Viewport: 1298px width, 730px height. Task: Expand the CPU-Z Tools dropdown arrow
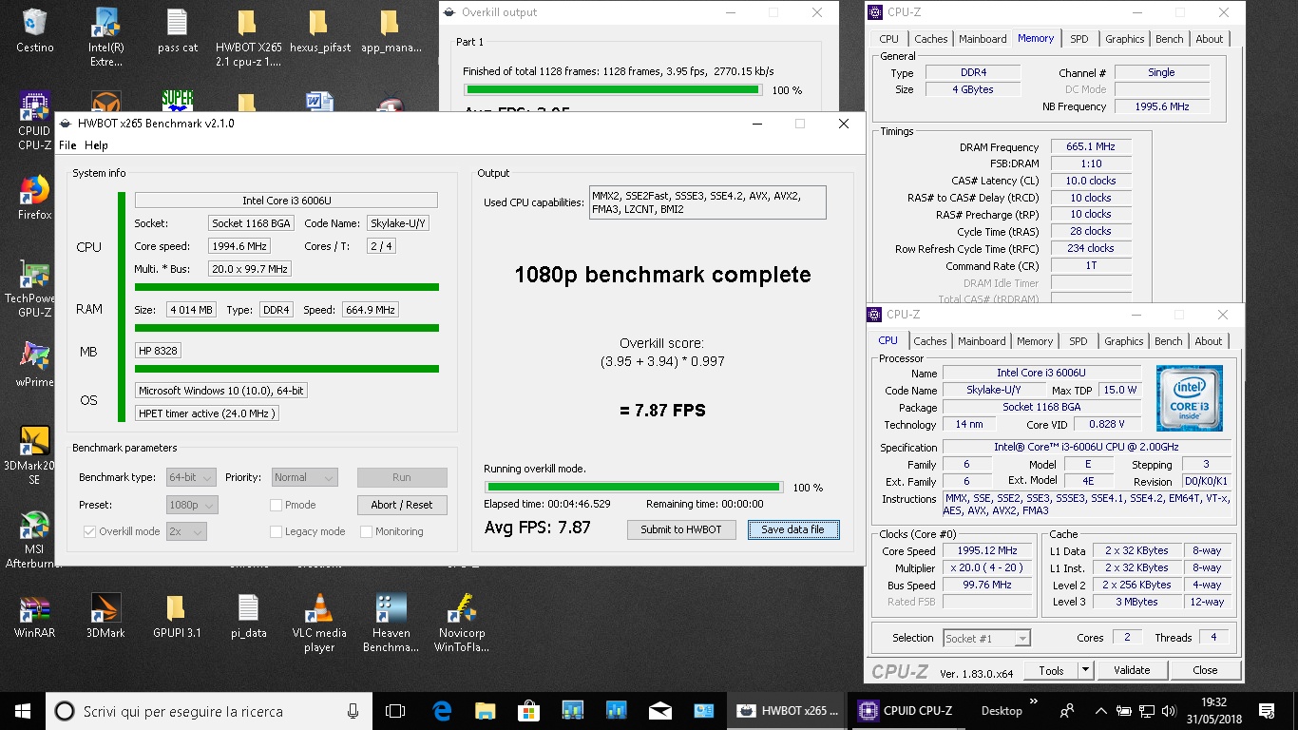coord(1086,670)
